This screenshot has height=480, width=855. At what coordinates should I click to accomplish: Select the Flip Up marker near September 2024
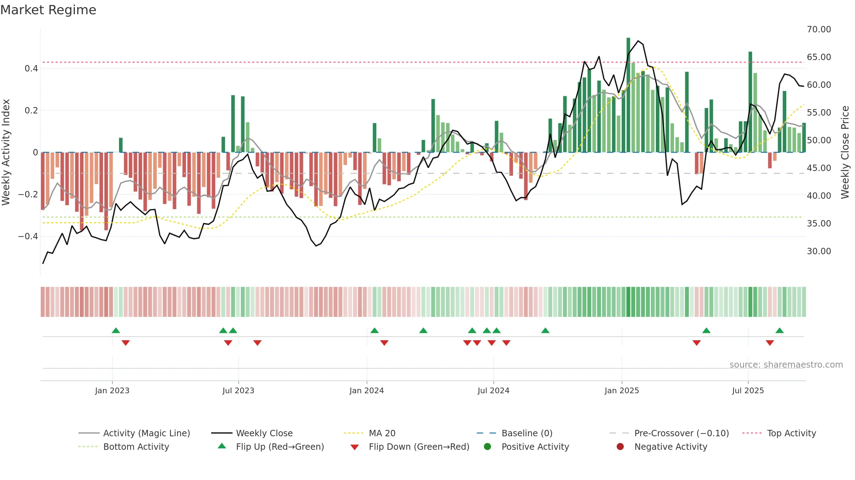(x=545, y=330)
